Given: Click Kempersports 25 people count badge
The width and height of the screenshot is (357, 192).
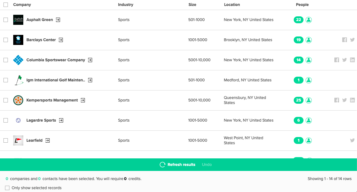Looking at the screenshot, I should (298, 100).
